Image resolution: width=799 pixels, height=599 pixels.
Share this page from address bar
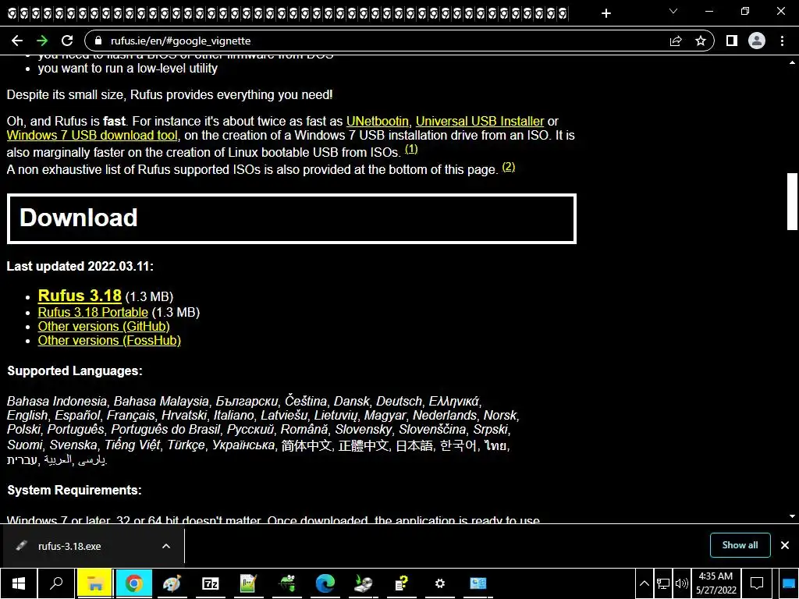coord(676,41)
